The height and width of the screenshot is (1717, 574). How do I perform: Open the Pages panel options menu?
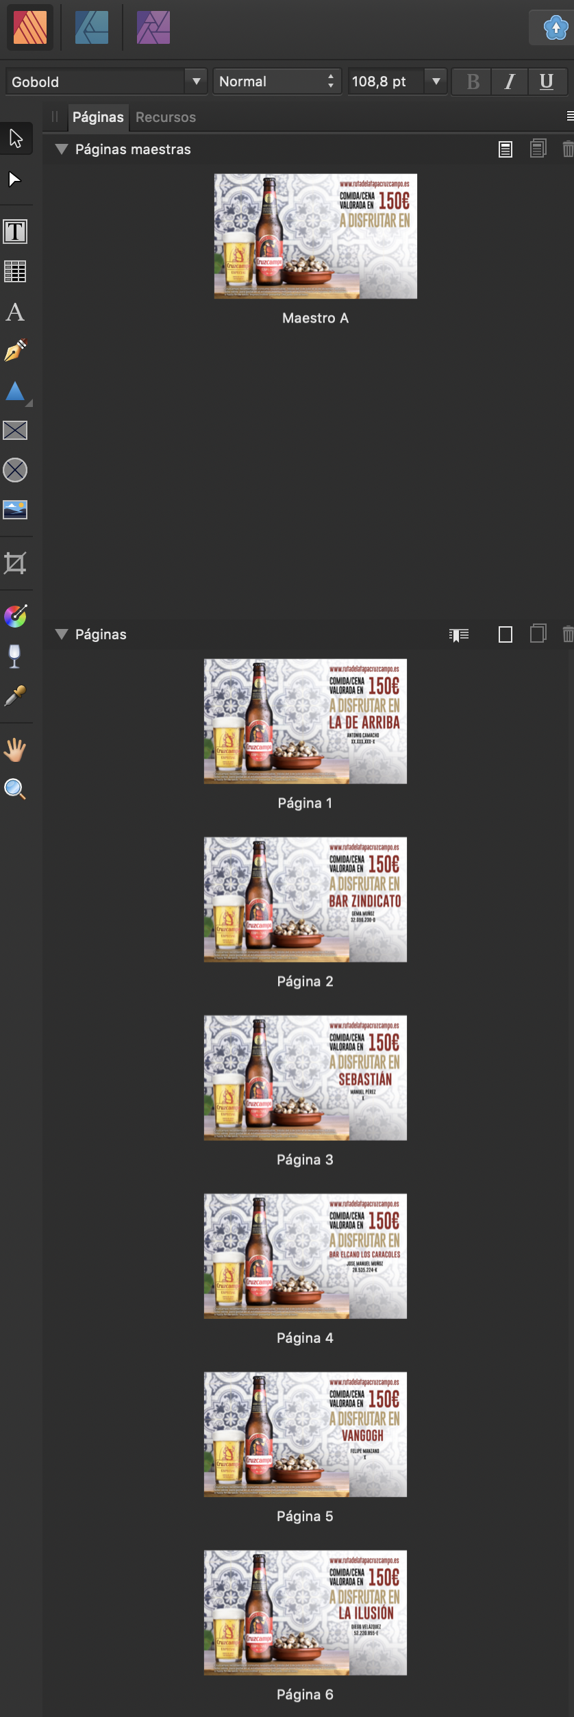[x=570, y=116]
